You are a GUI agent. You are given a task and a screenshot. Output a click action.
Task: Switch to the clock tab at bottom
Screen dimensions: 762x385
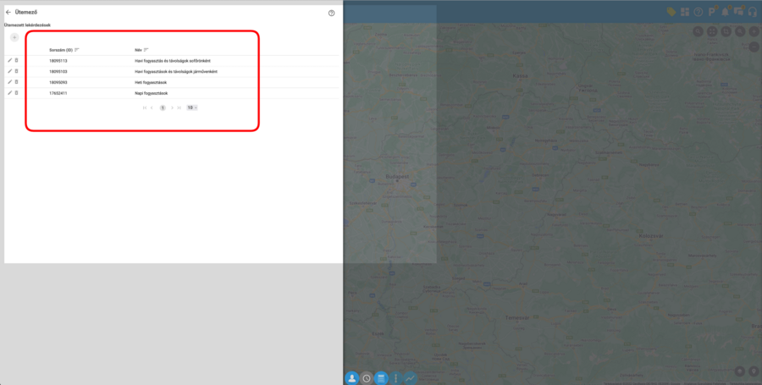pos(367,377)
